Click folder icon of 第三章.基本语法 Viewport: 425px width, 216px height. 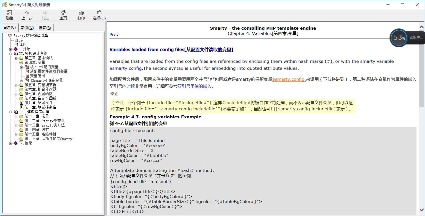click(x=21, y=58)
